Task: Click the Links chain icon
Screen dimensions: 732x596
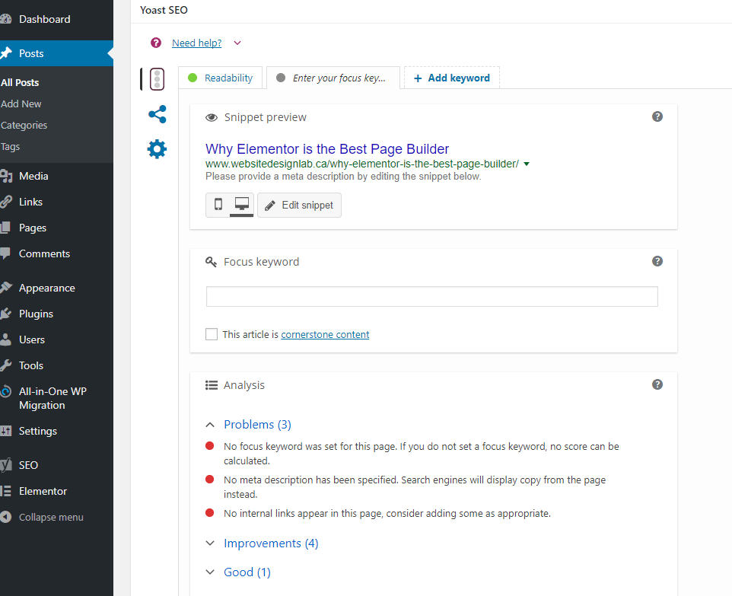Action: pyautogui.click(x=5, y=202)
